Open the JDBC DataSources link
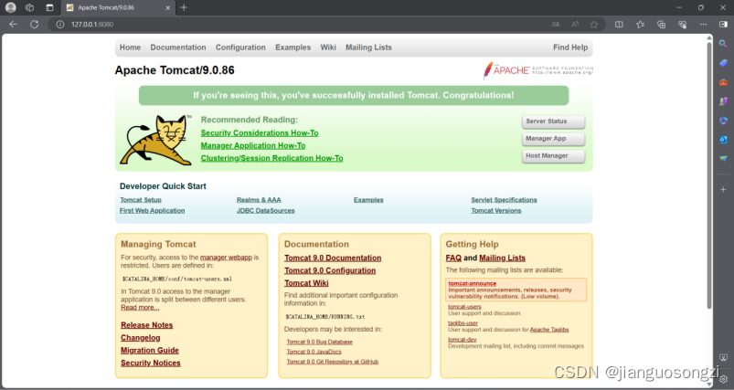 [265, 210]
